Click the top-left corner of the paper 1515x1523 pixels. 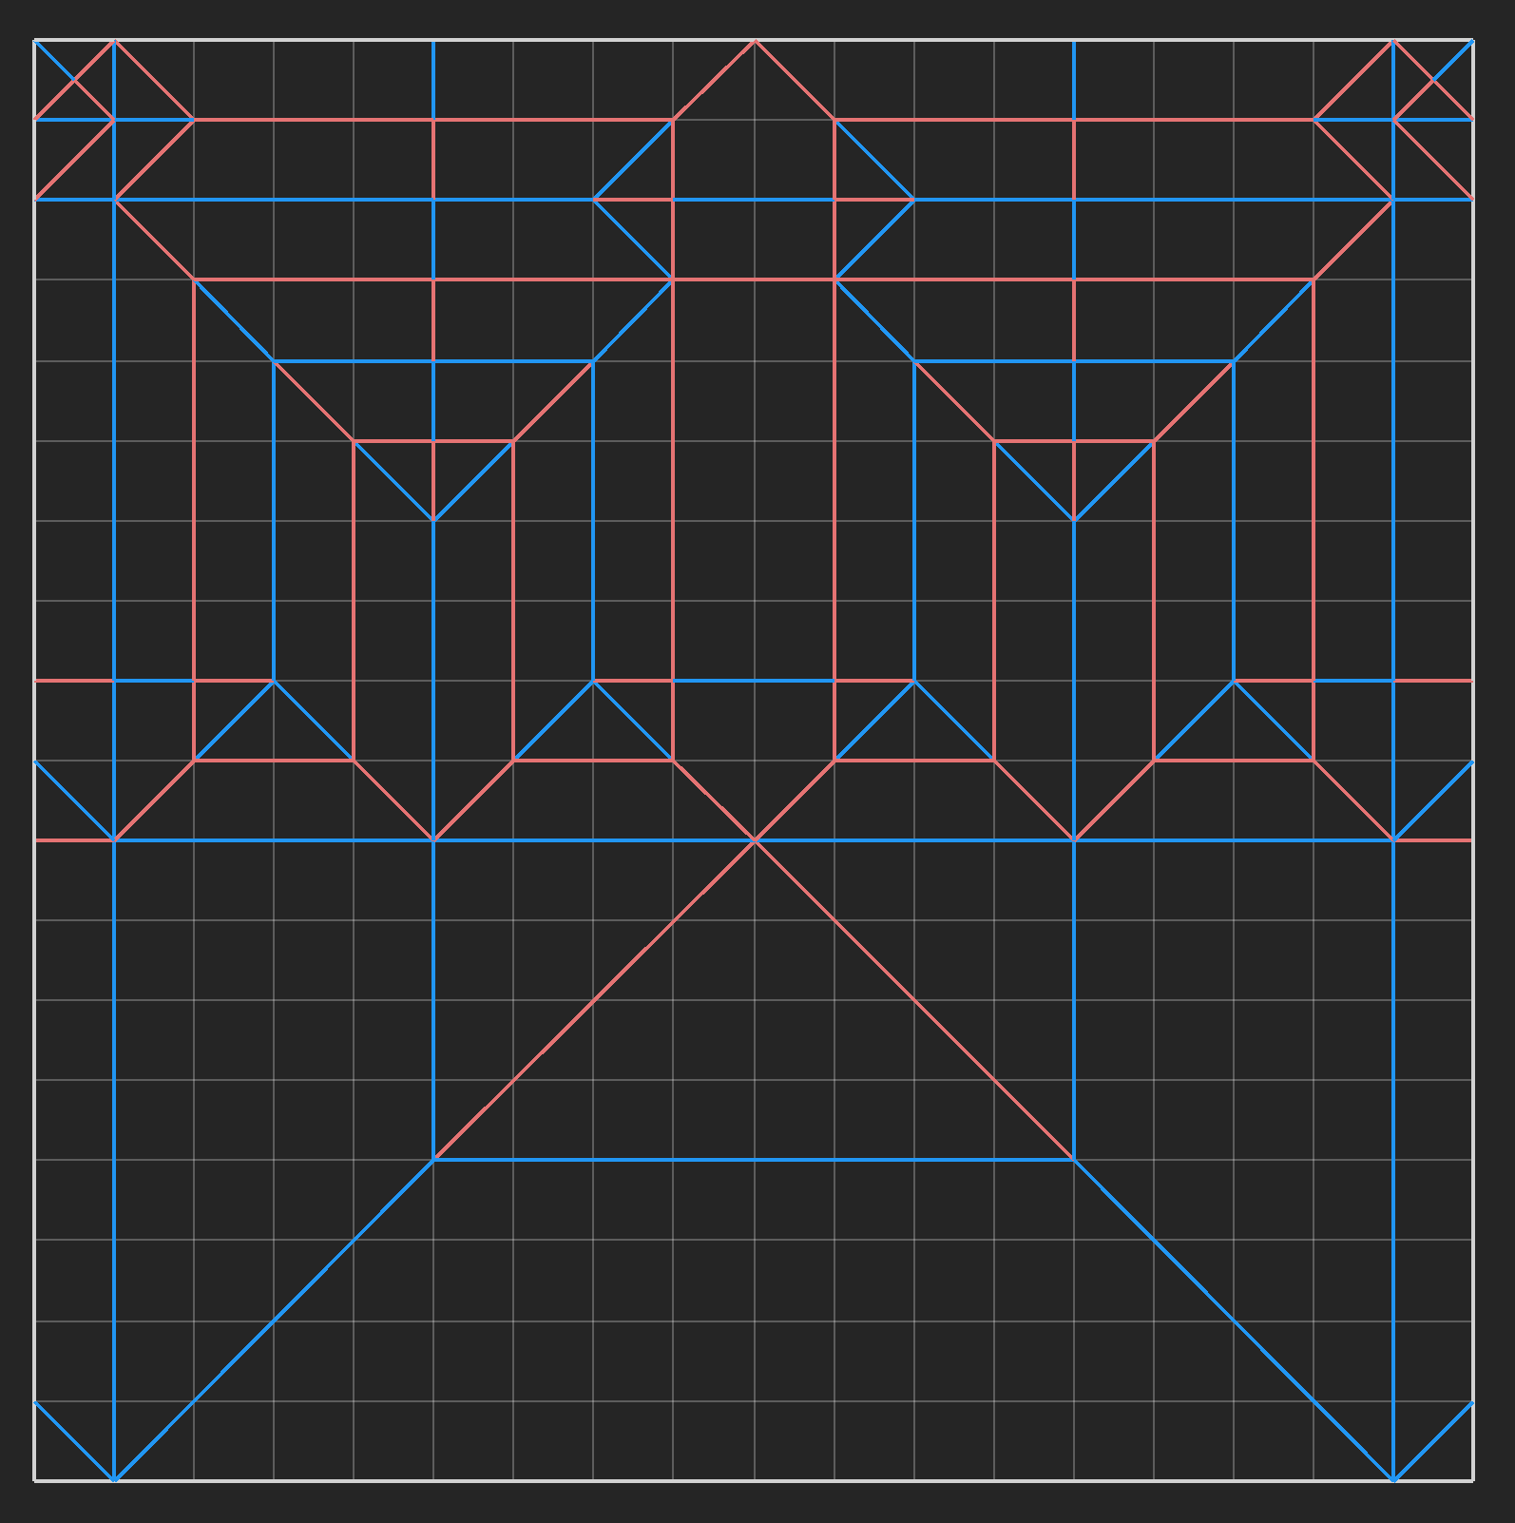35,41
